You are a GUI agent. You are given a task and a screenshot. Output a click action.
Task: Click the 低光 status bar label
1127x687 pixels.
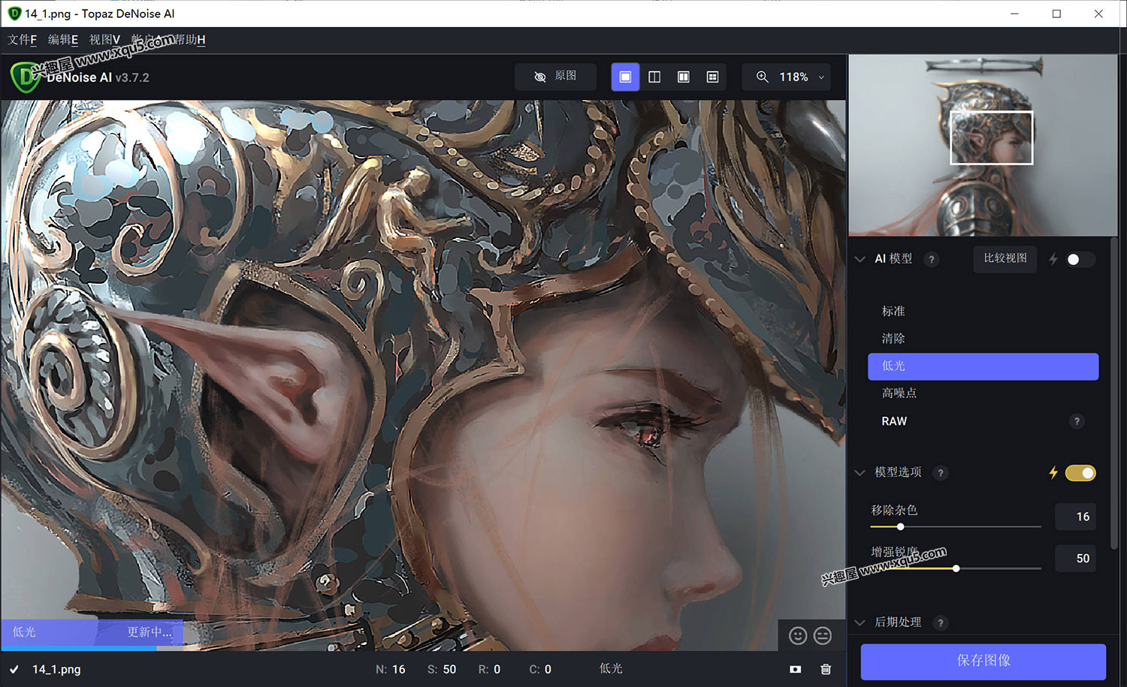point(611,668)
